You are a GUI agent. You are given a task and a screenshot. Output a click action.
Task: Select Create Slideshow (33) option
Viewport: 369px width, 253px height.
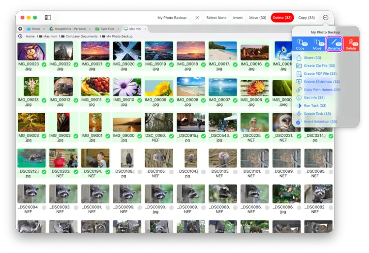[321, 82]
